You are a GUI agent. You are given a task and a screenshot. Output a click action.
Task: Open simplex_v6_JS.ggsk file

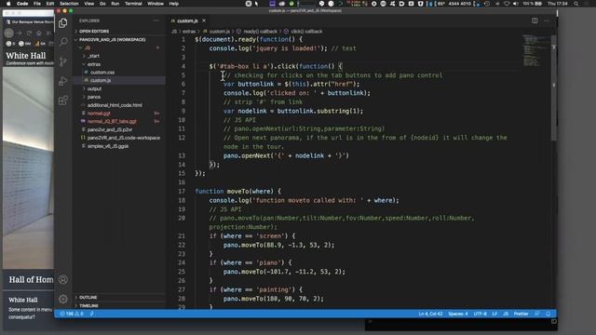[108, 146]
